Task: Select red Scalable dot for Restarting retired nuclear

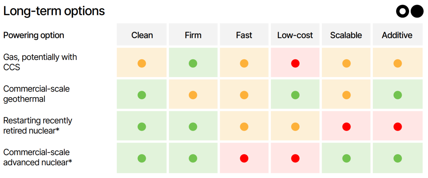Action: tap(346, 126)
